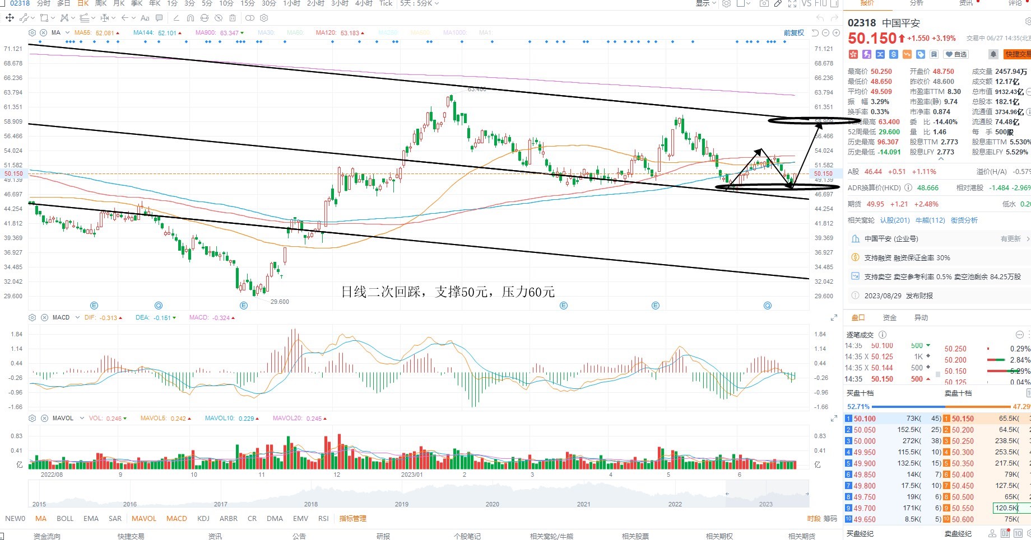Open the 中国平安 (企业号) row
1031x540 pixels.
click(939, 239)
